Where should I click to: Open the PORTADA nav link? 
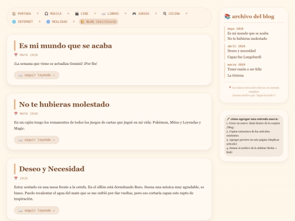coord(22,14)
